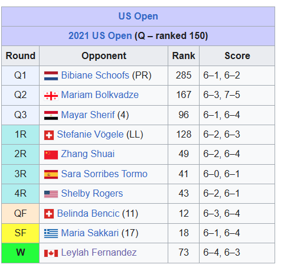Viewport: 284px width, 274px height.
Task: Click the yellow SF round cell
Action: pyautogui.click(x=21, y=233)
